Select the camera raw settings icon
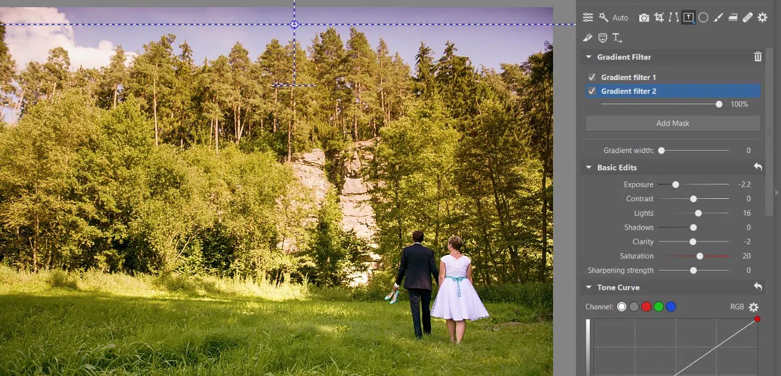 click(x=644, y=17)
